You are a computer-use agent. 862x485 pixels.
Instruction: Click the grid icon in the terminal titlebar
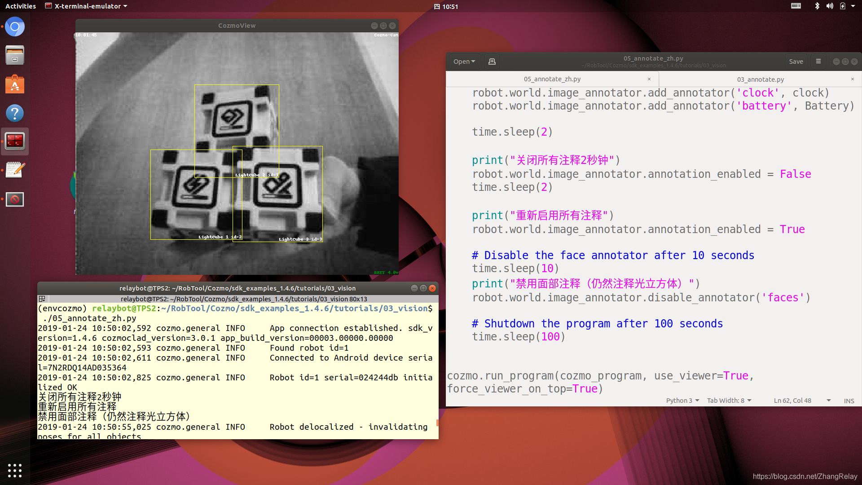(x=42, y=299)
